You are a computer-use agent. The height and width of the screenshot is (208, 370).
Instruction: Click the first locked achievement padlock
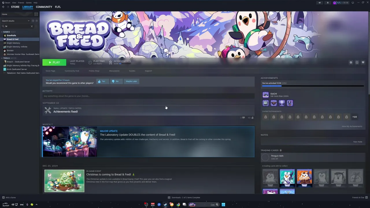coord(266,117)
